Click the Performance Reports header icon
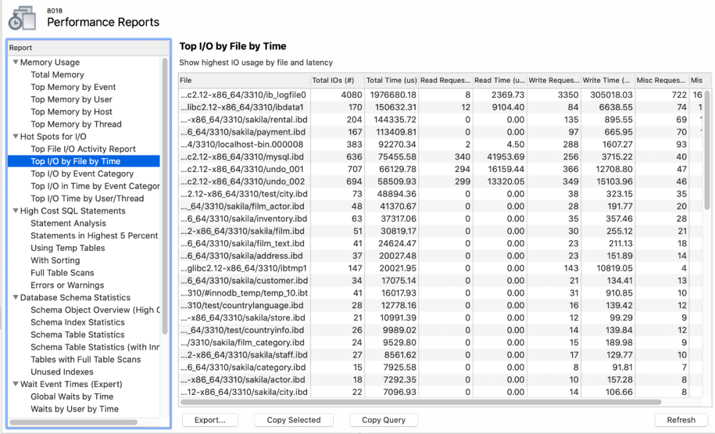 click(21, 18)
